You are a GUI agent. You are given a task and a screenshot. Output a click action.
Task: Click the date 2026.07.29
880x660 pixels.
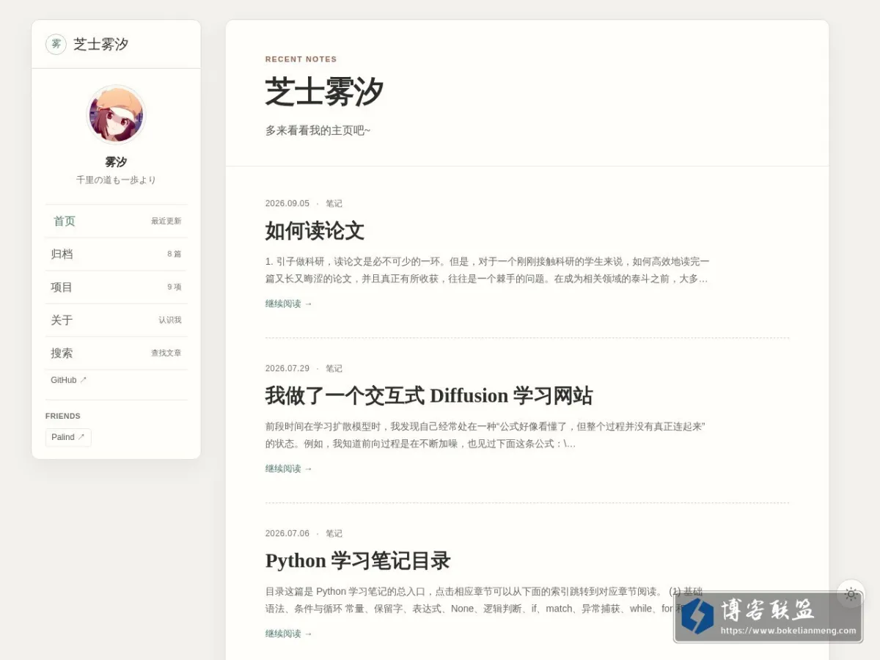pos(287,369)
